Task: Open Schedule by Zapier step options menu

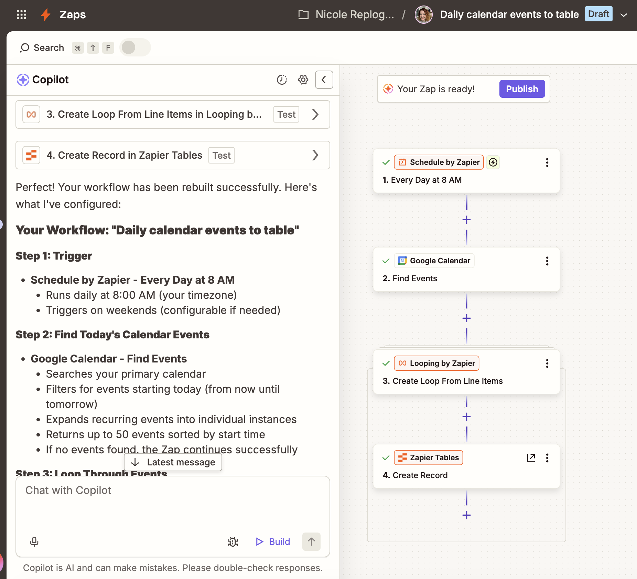Action: tap(547, 162)
